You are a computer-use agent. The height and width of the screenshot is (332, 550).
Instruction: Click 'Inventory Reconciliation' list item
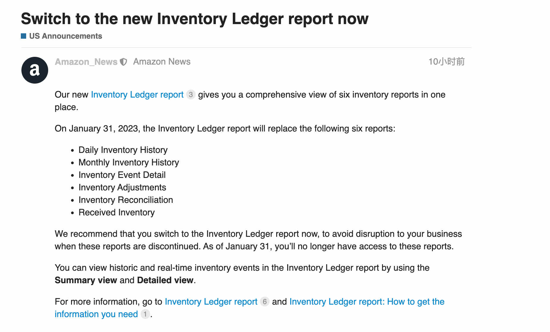click(x=126, y=200)
